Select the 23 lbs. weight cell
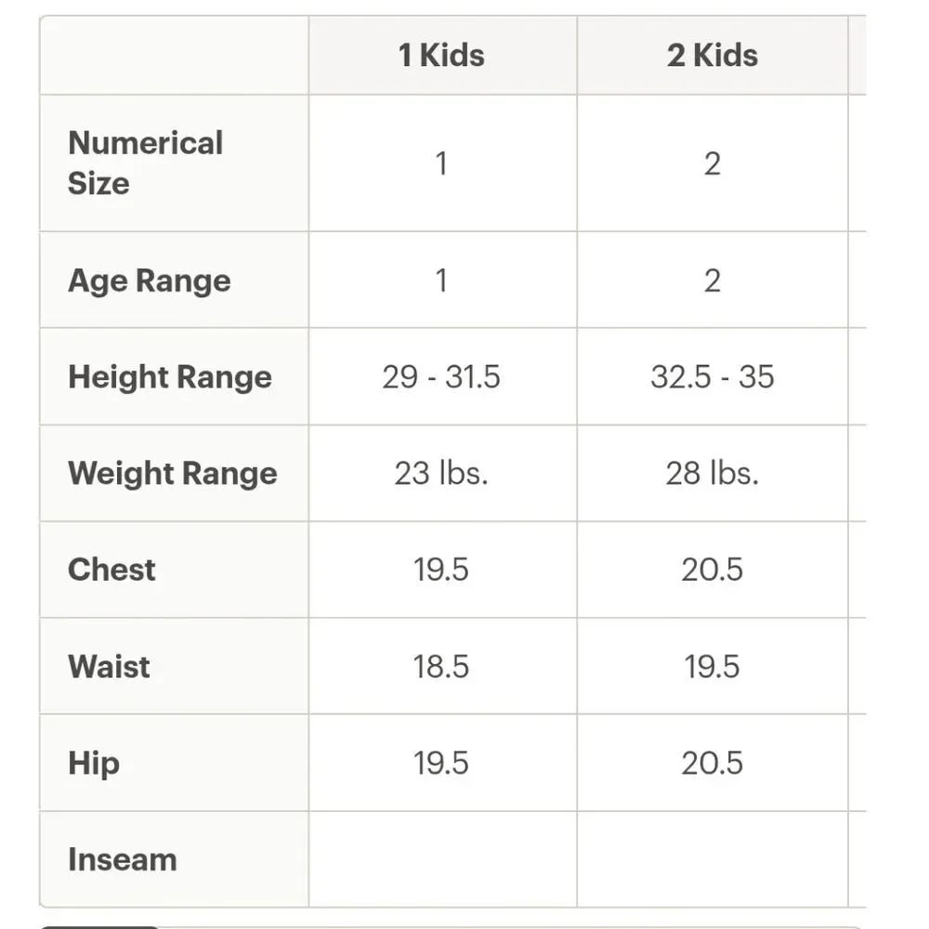The height and width of the screenshot is (929, 929). point(442,474)
